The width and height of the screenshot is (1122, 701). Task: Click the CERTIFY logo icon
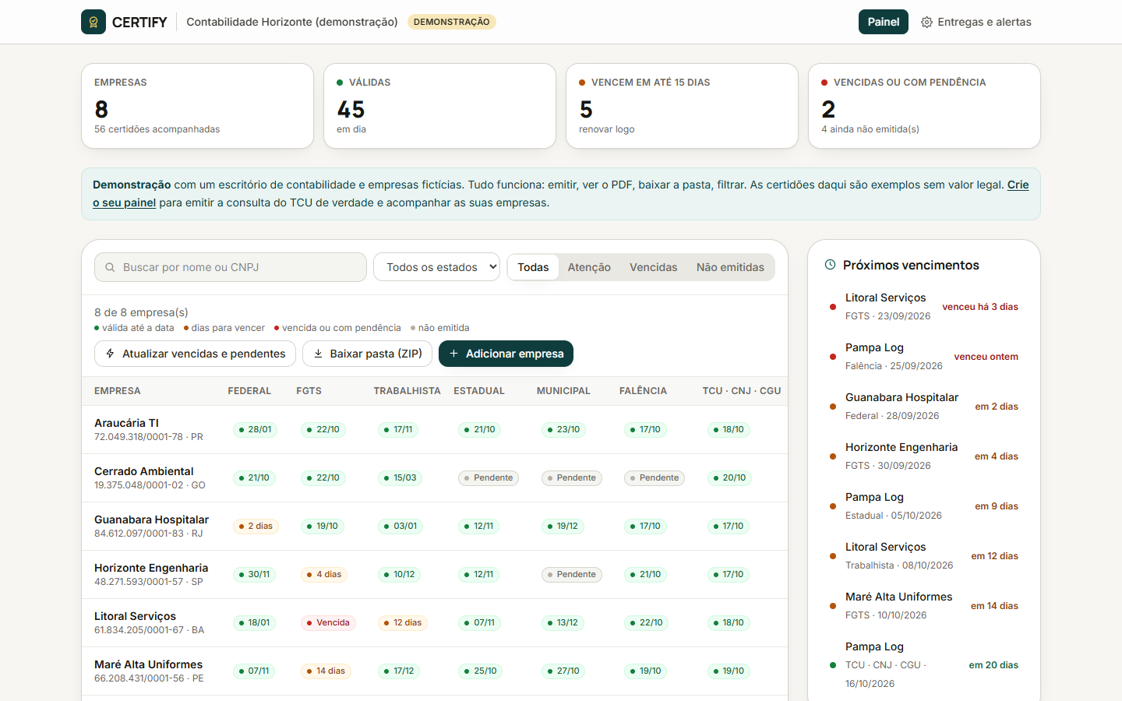coord(93,22)
